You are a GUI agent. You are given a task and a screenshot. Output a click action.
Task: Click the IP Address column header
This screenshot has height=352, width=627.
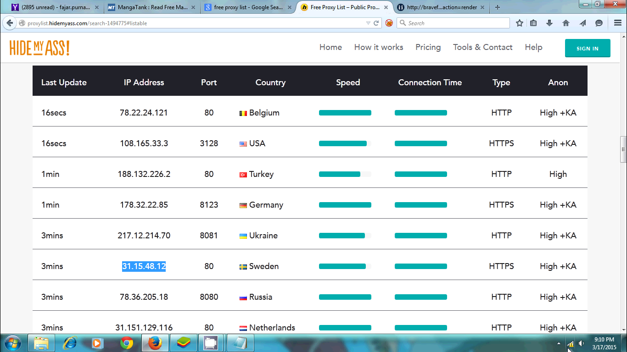pyautogui.click(x=144, y=82)
